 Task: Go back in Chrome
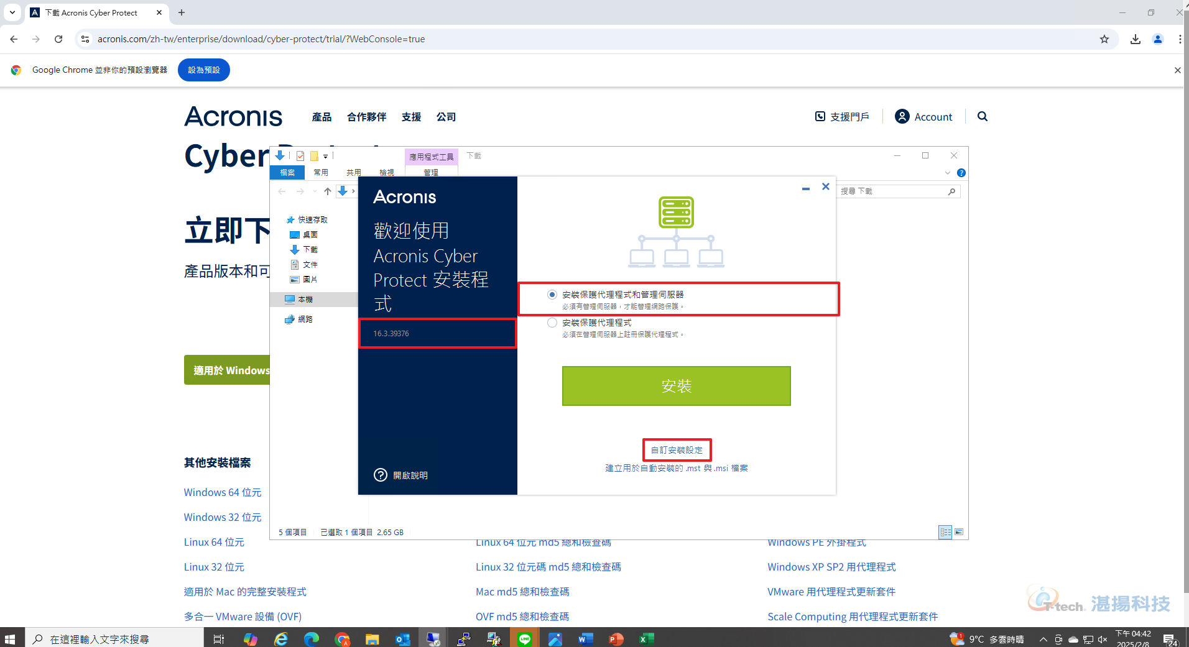coord(14,39)
